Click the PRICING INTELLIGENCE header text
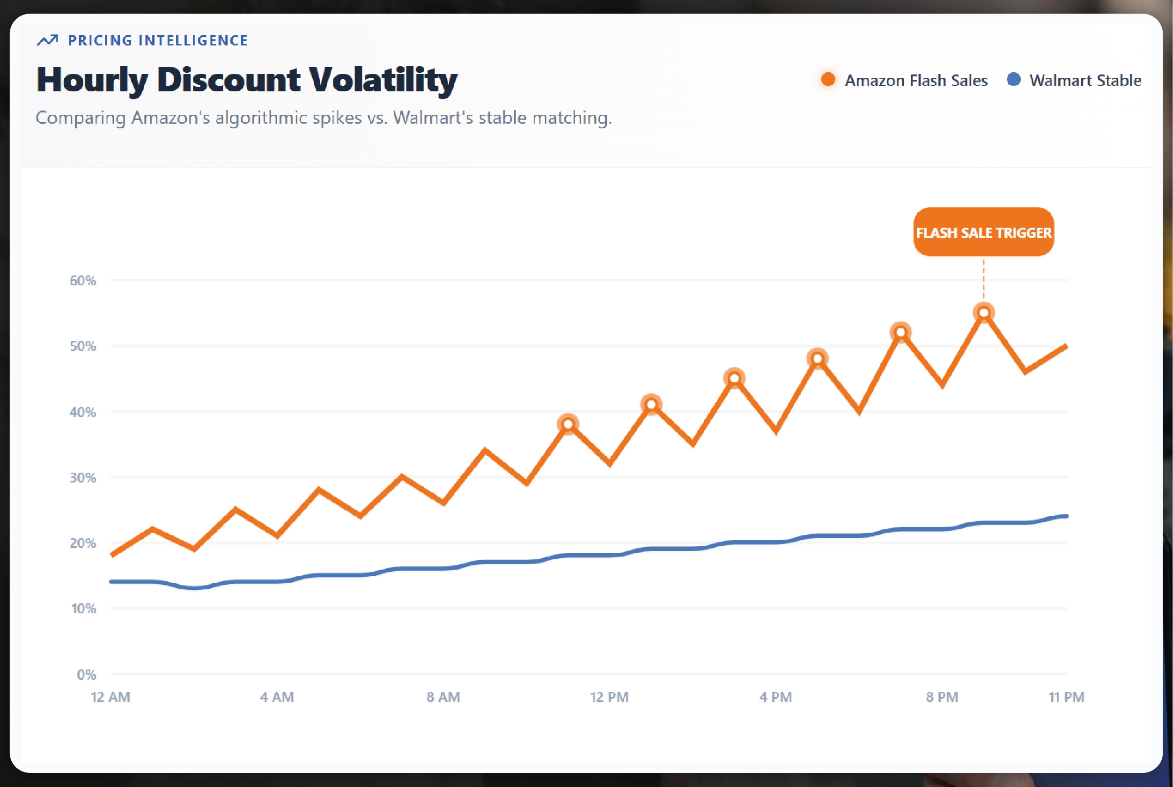This screenshot has height=787, width=1173. tap(157, 41)
